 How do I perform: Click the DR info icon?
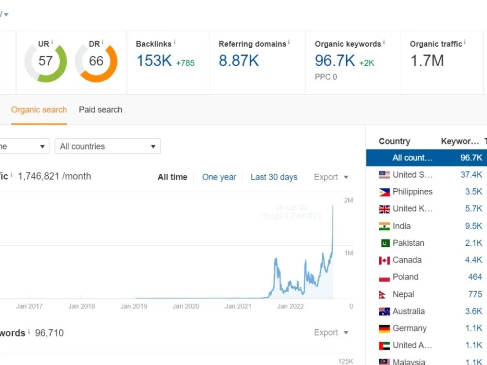tap(102, 42)
